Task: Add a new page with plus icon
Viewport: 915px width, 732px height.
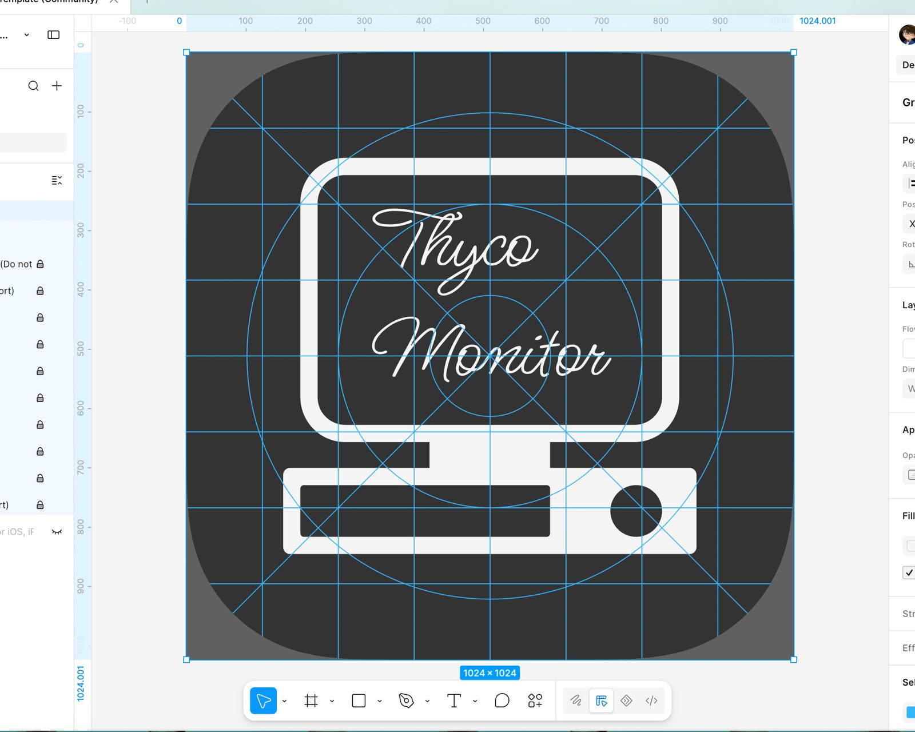Action: coord(57,86)
